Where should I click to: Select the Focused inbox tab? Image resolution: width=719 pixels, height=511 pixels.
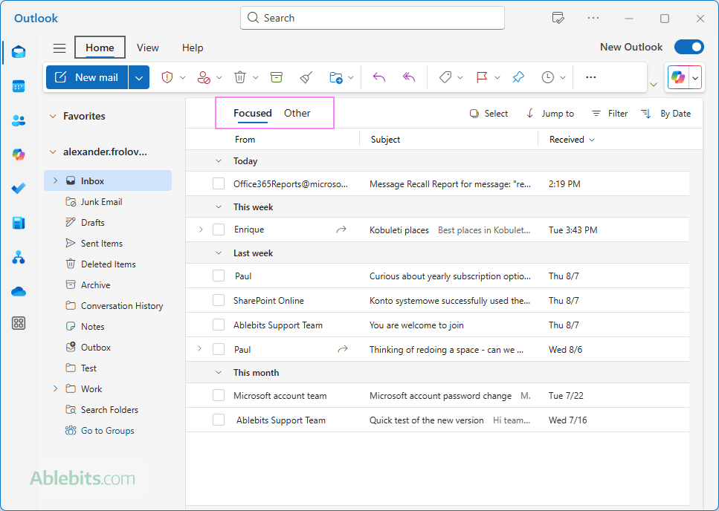[253, 113]
